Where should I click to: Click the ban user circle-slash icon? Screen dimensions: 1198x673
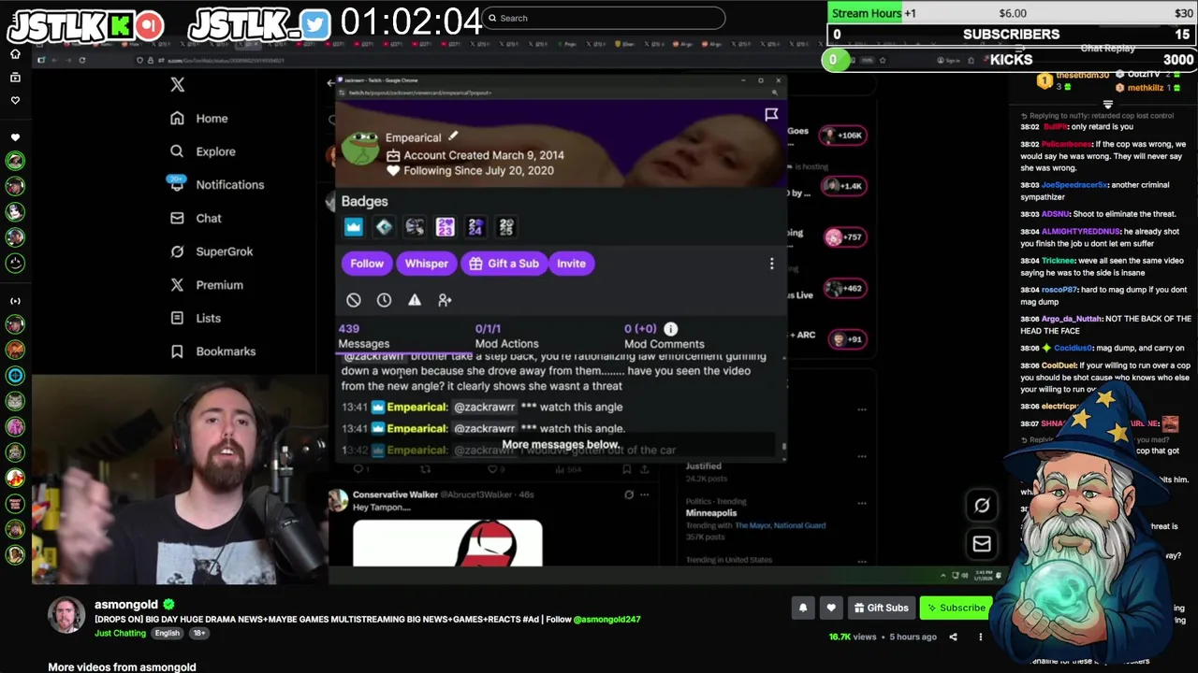coord(354,300)
